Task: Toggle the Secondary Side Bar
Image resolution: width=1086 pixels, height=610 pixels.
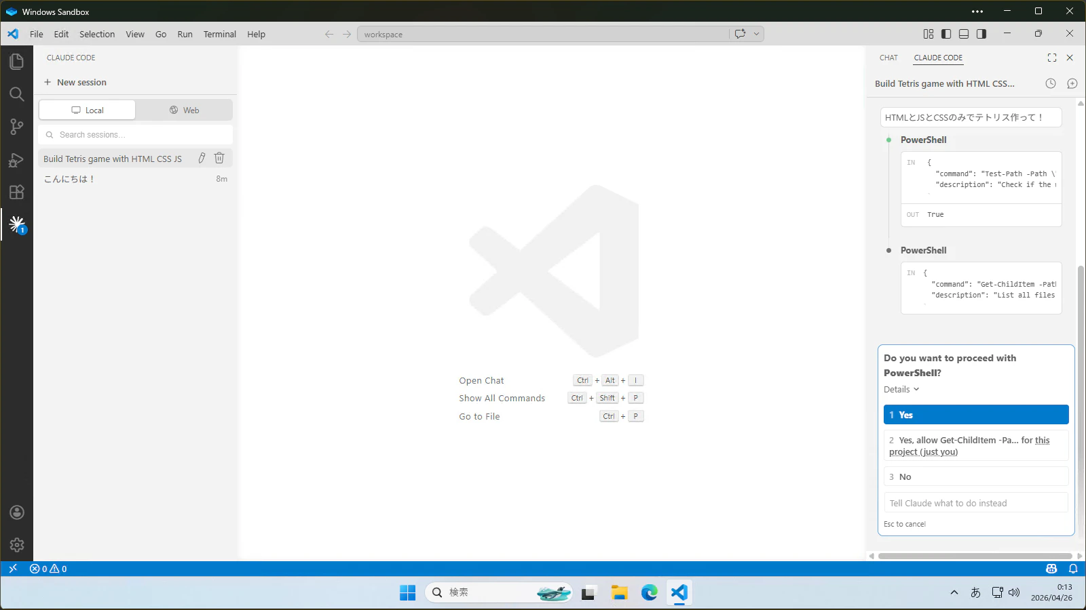Action: 981,34
